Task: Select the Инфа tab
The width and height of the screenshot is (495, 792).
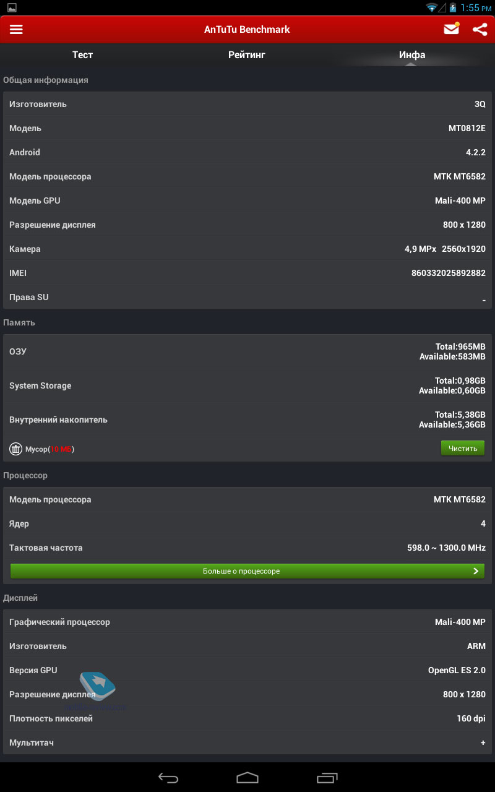Action: click(412, 55)
